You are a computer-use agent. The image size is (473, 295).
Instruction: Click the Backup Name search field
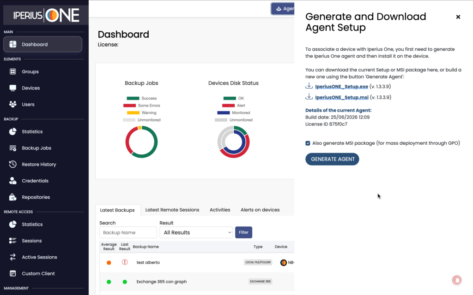(x=128, y=232)
